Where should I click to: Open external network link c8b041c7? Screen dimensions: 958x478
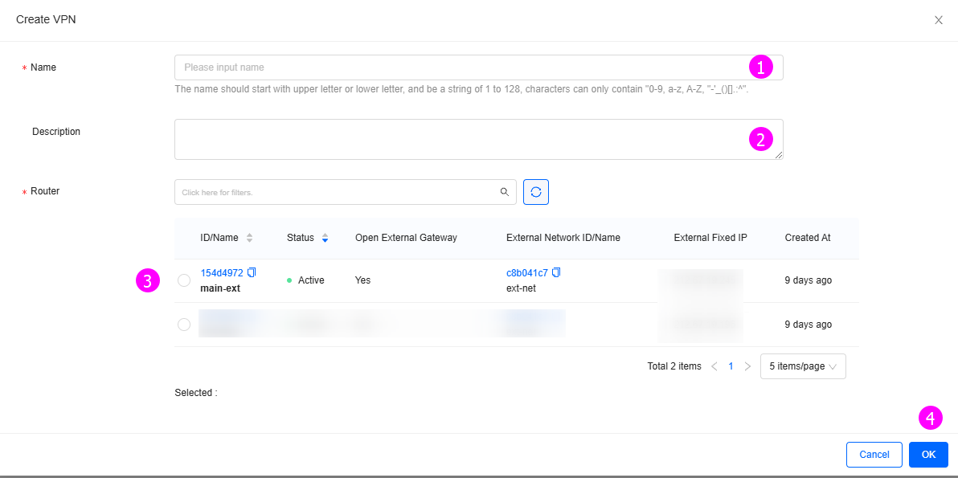526,273
